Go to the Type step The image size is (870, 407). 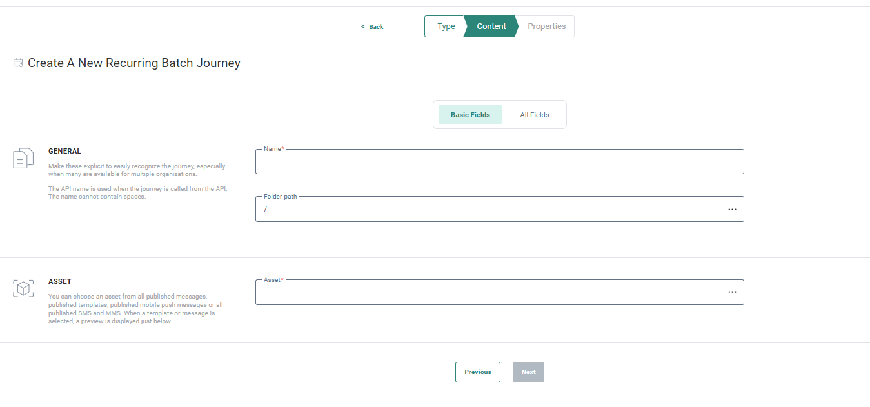point(445,26)
